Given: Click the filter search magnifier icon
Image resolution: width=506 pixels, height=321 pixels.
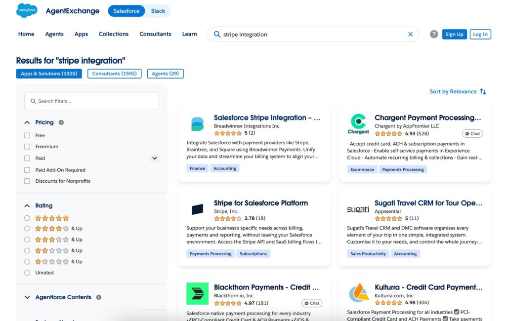Looking at the screenshot, I should pyautogui.click(x=33, y=101).
